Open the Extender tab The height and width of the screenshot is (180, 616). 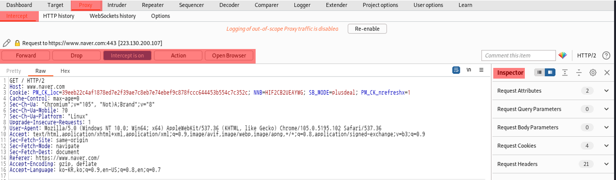coord(337,5)
